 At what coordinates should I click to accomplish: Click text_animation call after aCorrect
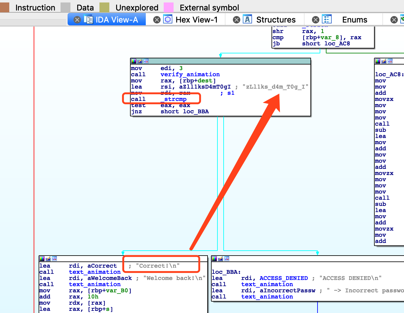pos(95,272)
